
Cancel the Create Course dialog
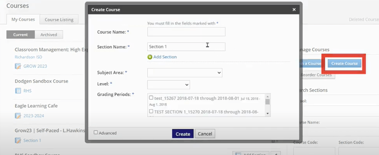coord(205,134)
